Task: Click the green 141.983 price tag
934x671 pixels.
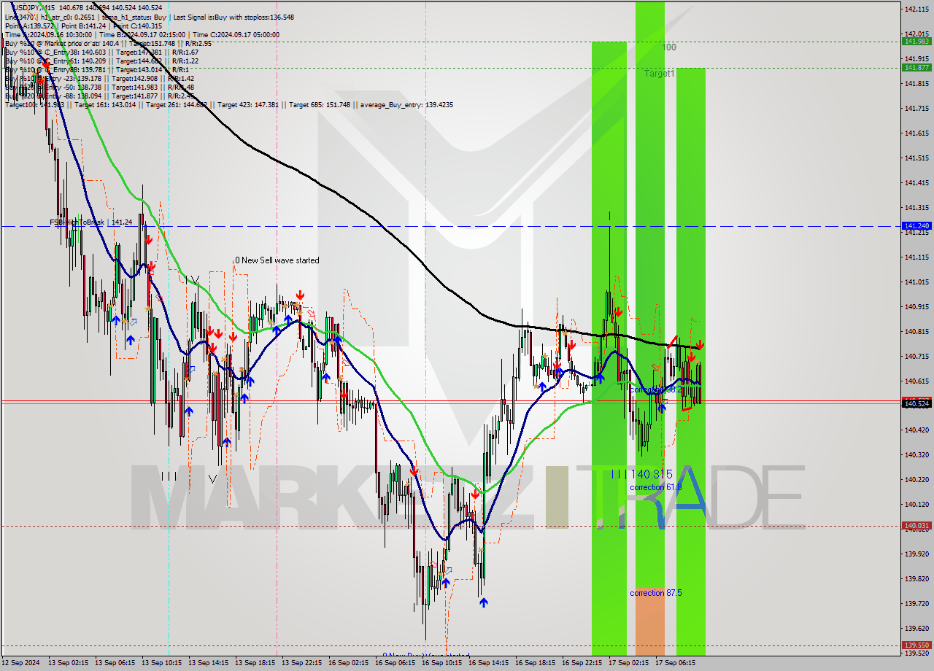Action: [x=916, y=42]
